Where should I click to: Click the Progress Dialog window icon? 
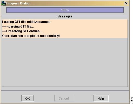point(3,3)
